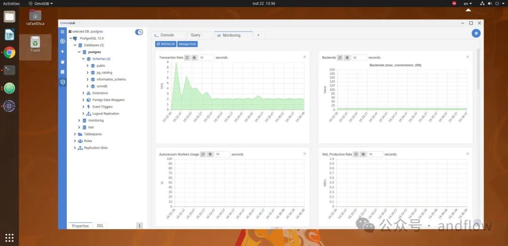Screen dimensions: 508x246
Task: Click the PostgreSQL elephant icon in the sidebar
Action: [x=63, y=82]
